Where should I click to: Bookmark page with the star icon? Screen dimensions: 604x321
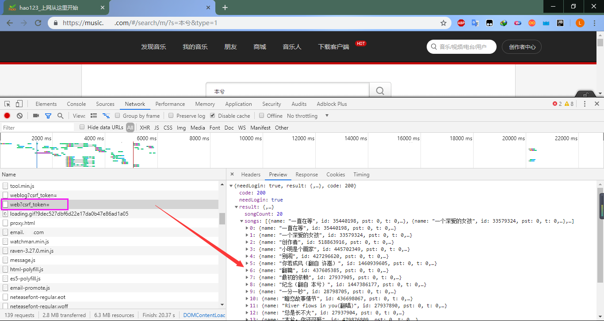coord(443,23)
